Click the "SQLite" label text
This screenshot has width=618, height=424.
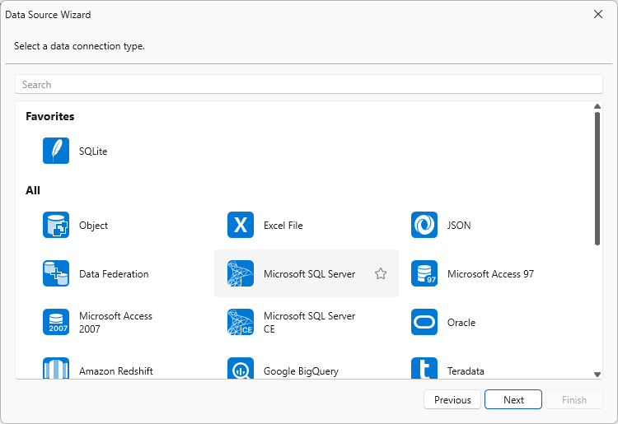point(93,151)
